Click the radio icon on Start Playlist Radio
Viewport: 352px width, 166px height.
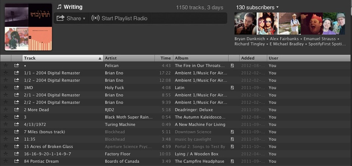[x=95, y=18]
